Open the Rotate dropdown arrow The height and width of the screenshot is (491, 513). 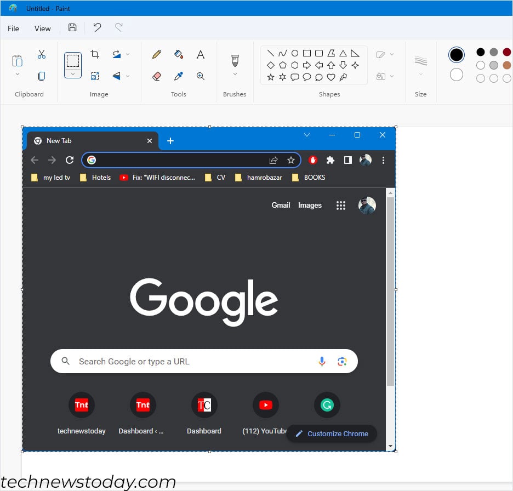128,54
